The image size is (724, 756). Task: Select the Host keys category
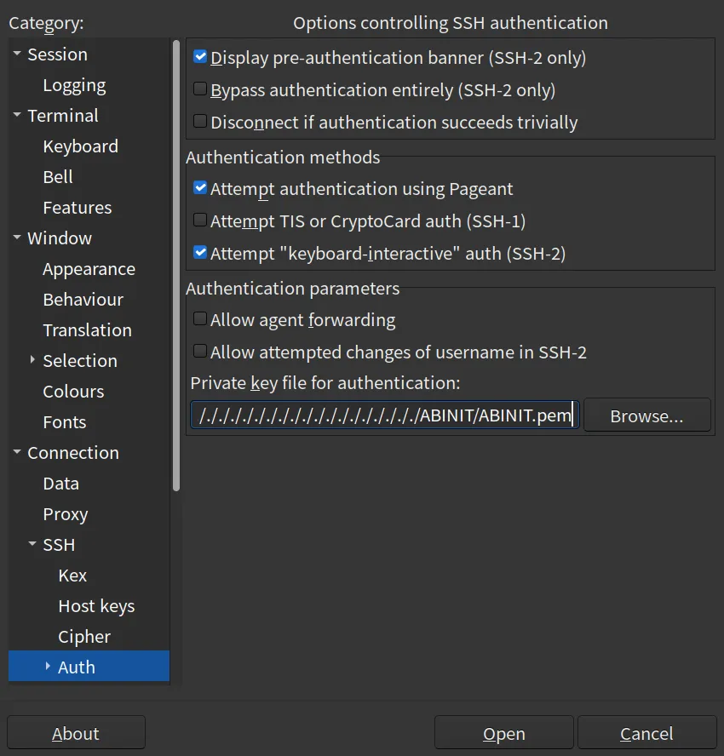96,605
